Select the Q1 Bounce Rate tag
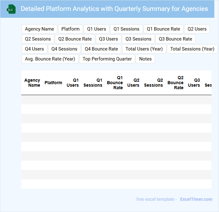 coord(163,29)
